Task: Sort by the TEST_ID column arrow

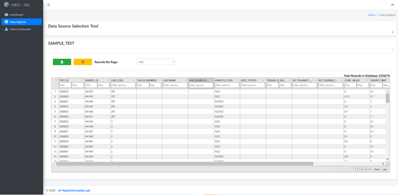Action: [82, 80]
